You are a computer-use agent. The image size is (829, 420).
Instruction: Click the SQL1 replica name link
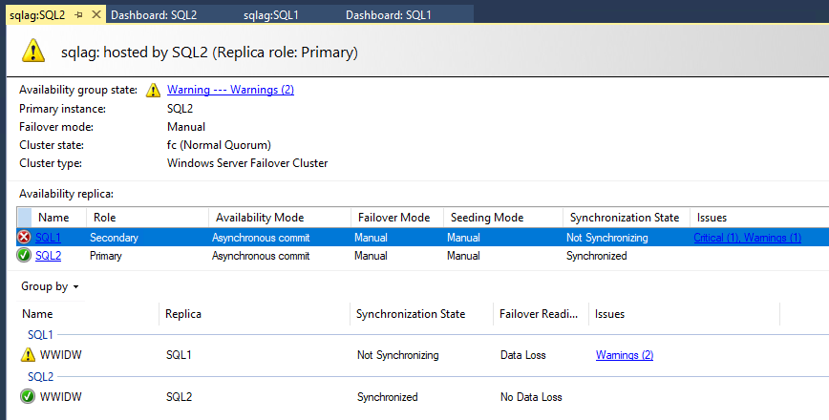(x=48, y=238)
